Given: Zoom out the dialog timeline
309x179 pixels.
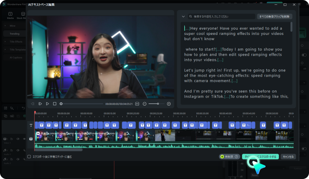Looking at the screenshot, I should 144,104.
